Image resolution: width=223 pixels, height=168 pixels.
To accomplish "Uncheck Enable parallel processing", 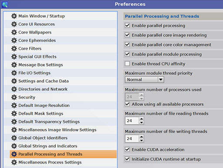I will 127,26.
